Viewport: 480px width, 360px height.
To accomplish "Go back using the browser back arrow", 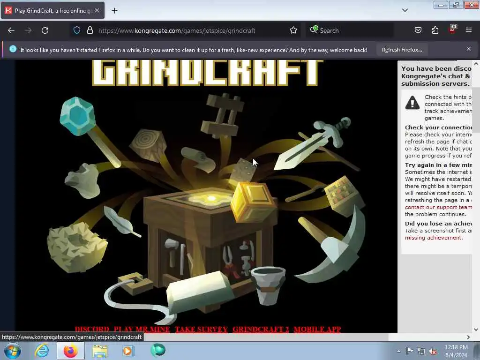I will (x=11, y=30).
